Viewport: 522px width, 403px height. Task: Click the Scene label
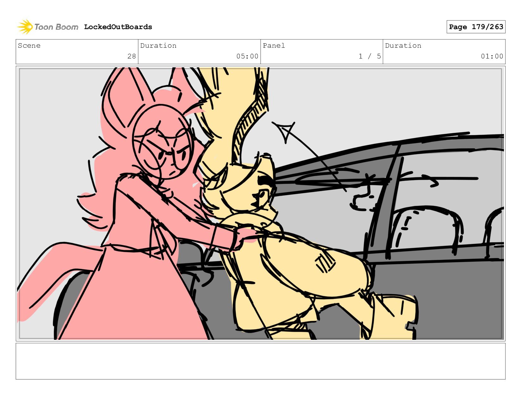[x=29, y=46]
